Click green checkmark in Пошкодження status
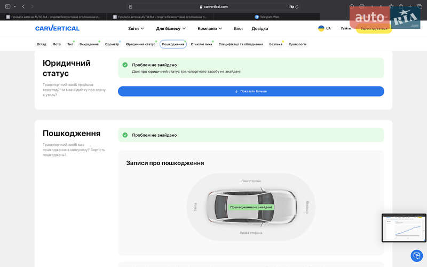The height and width of the screenshot is (267, 427). 125,135
